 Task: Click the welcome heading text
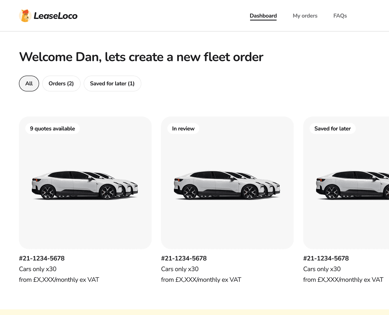click(x=141, y=57)
